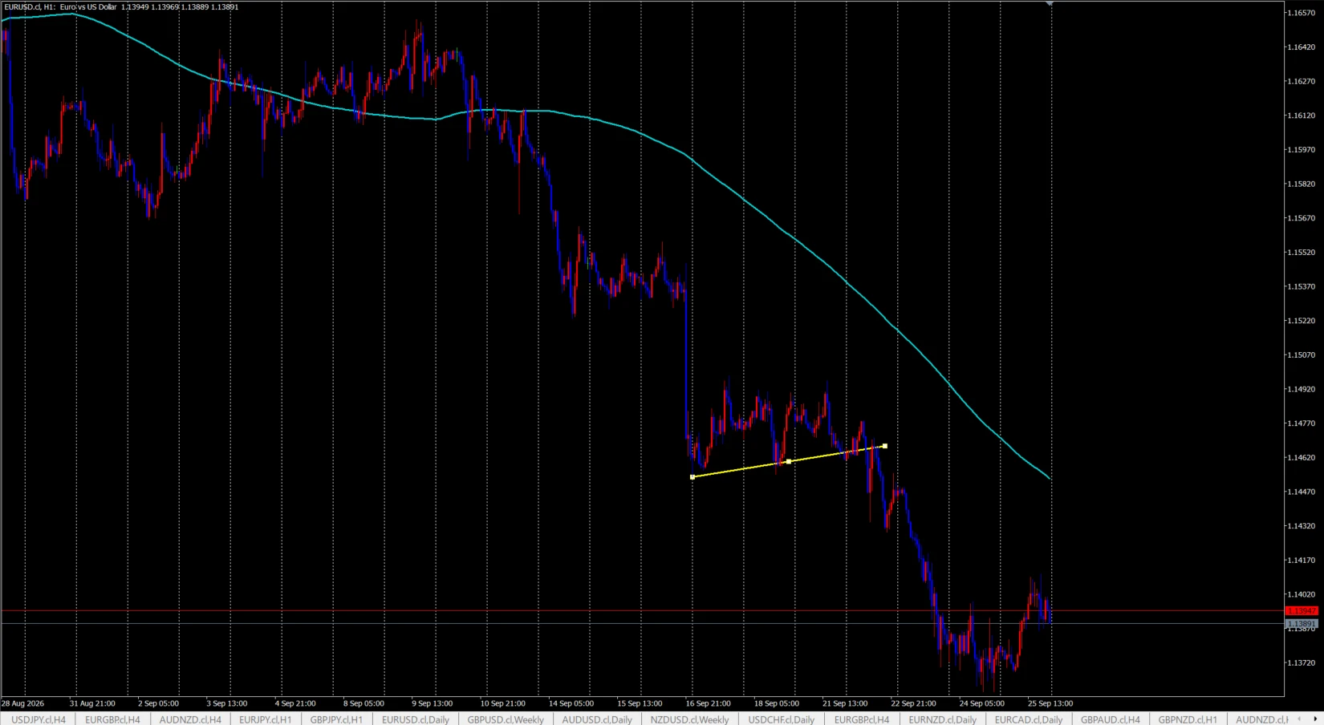Select the GBPJPY.cl,H1 chart tab
Viewport: 1324px width, 725px height.
click(336, 719)
